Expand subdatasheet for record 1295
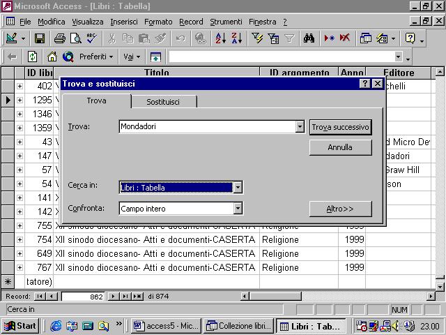This screenshot has width=446, height=335. pyautogui.click(x=20, y=100)
